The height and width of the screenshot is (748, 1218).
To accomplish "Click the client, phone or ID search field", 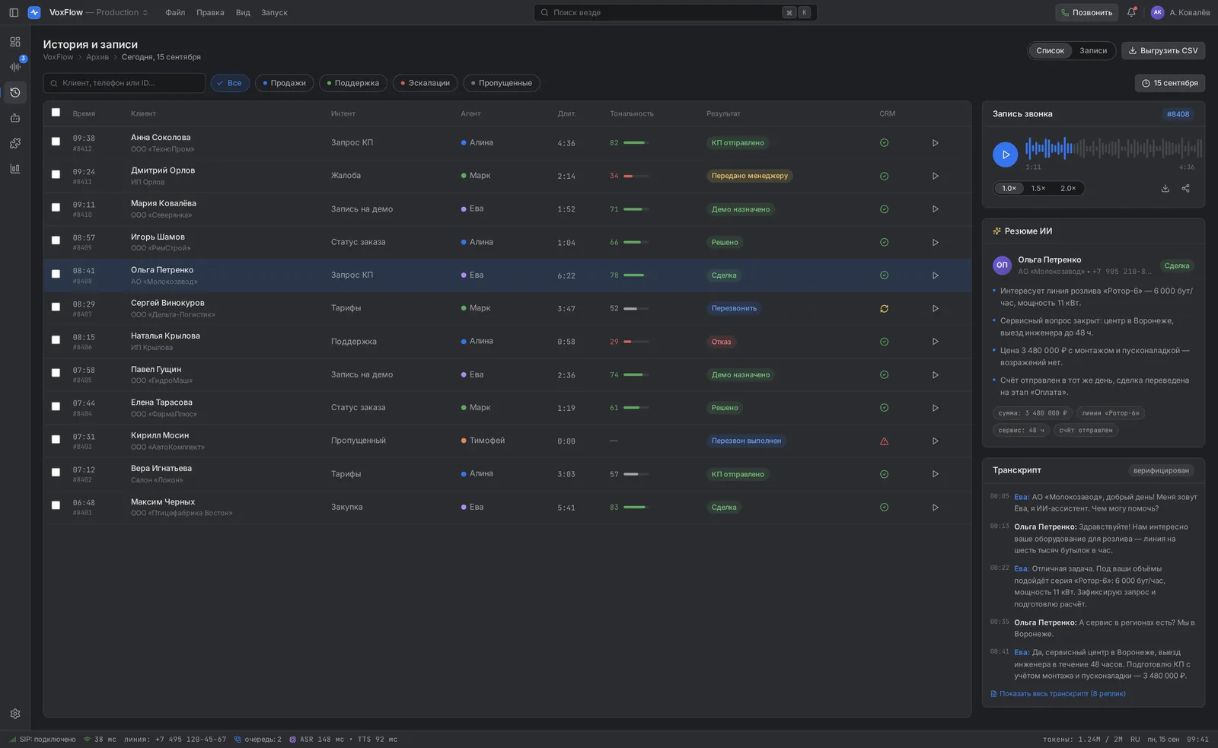I will coord(124,83).
